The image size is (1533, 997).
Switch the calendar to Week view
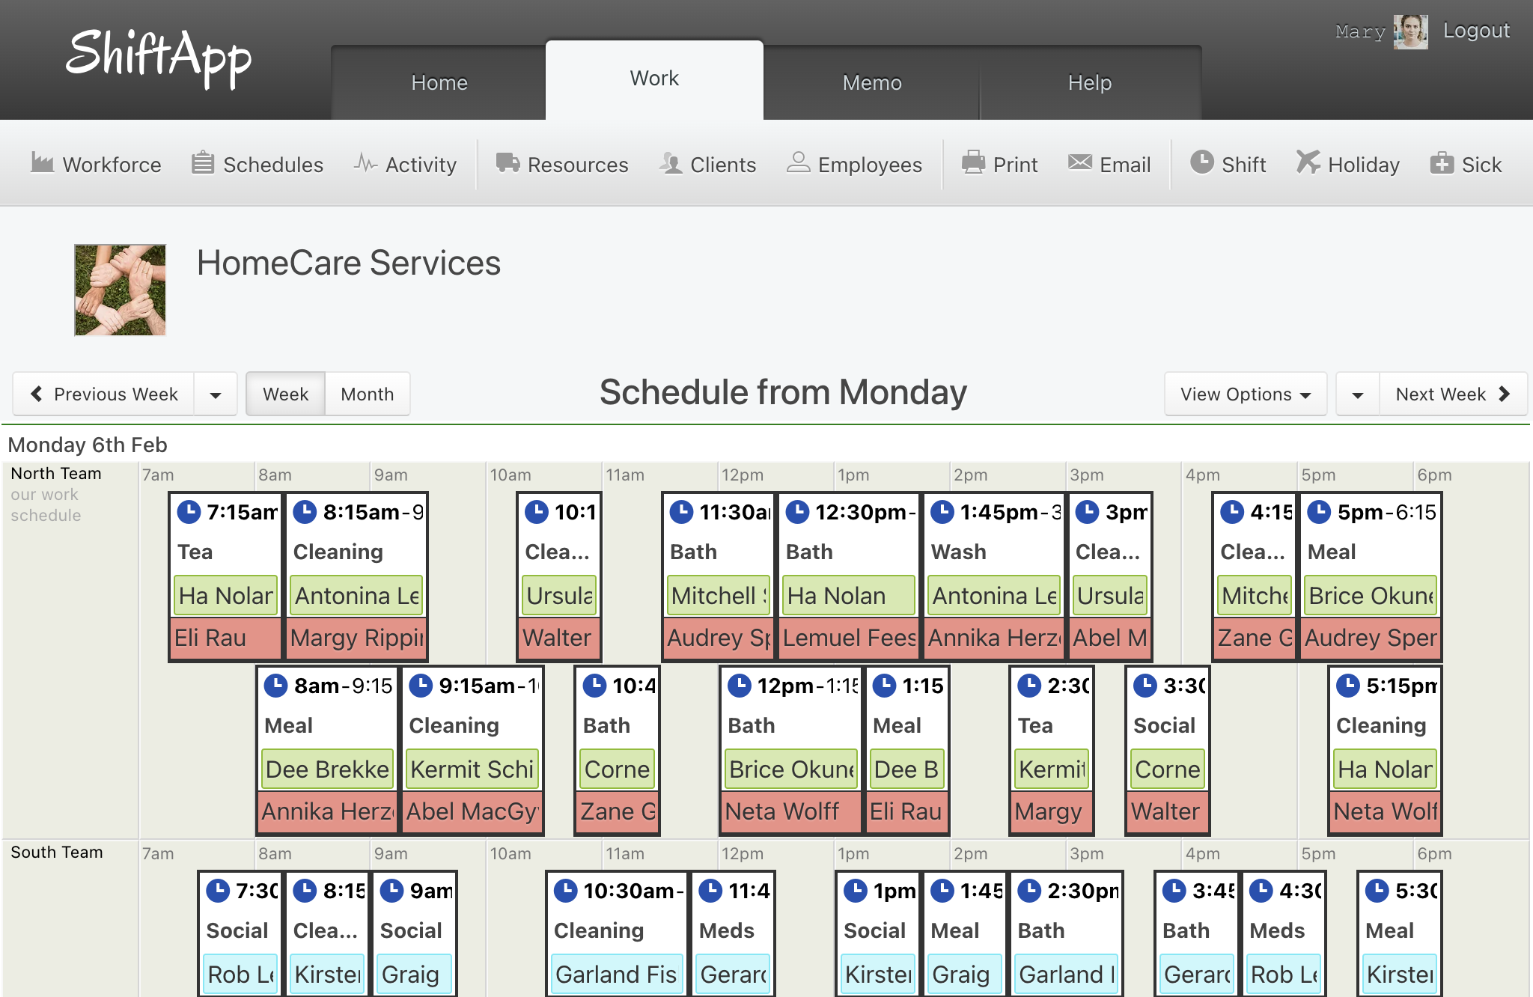(285, 394)
